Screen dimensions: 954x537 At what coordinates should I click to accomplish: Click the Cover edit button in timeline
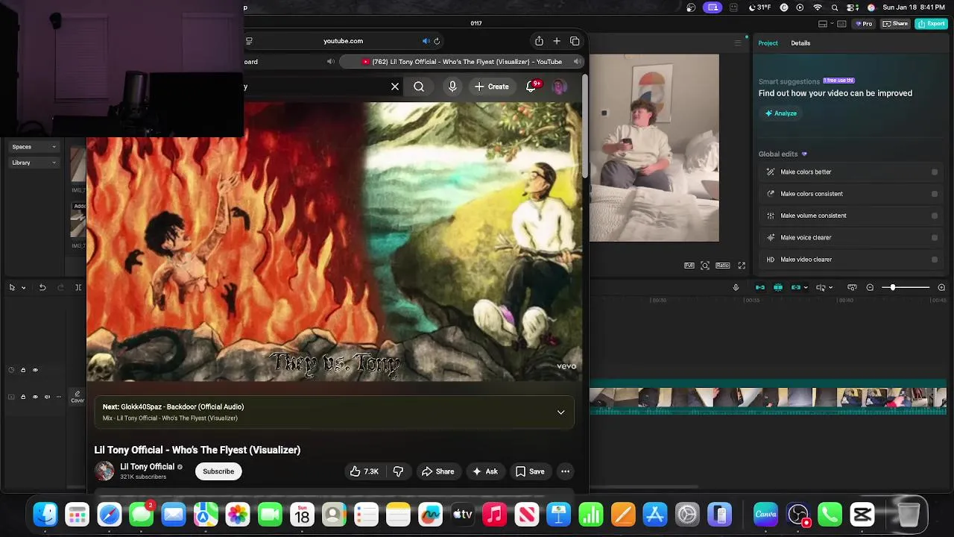click(x=77, y=397)
